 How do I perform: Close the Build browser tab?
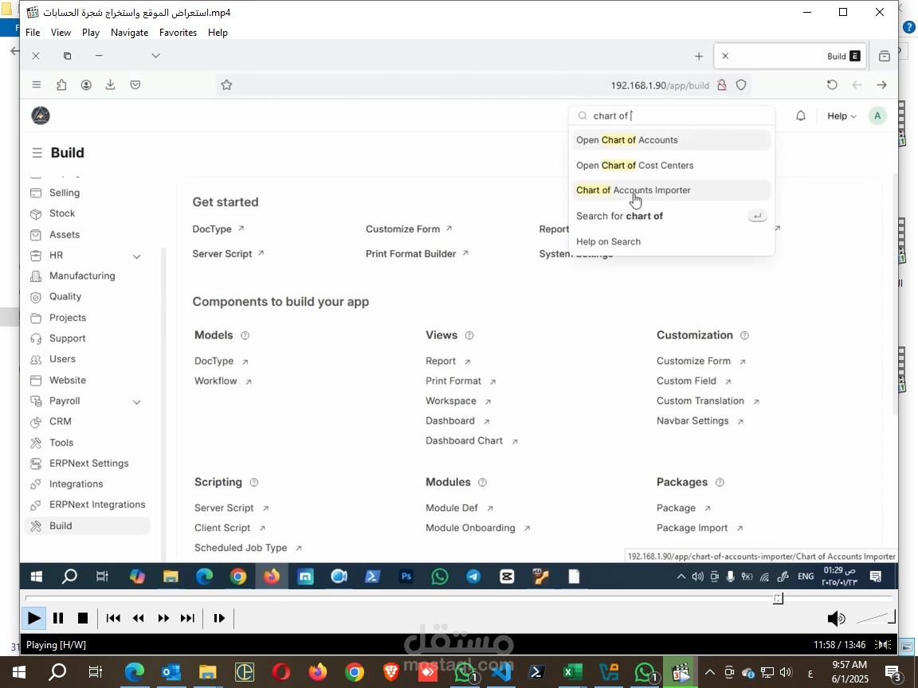click(725, 57)
